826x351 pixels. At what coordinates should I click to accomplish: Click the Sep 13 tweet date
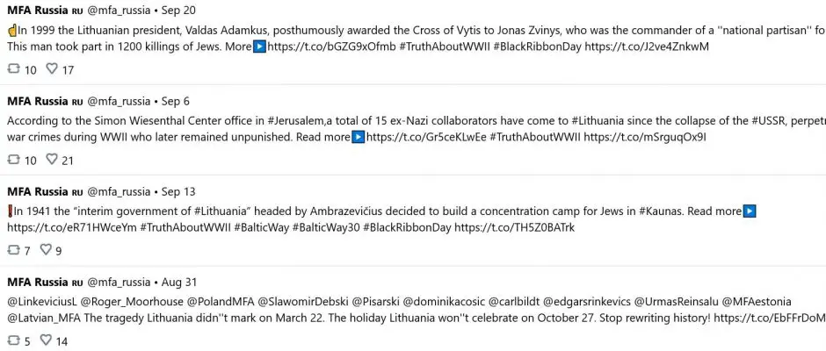tap(178, 192)
